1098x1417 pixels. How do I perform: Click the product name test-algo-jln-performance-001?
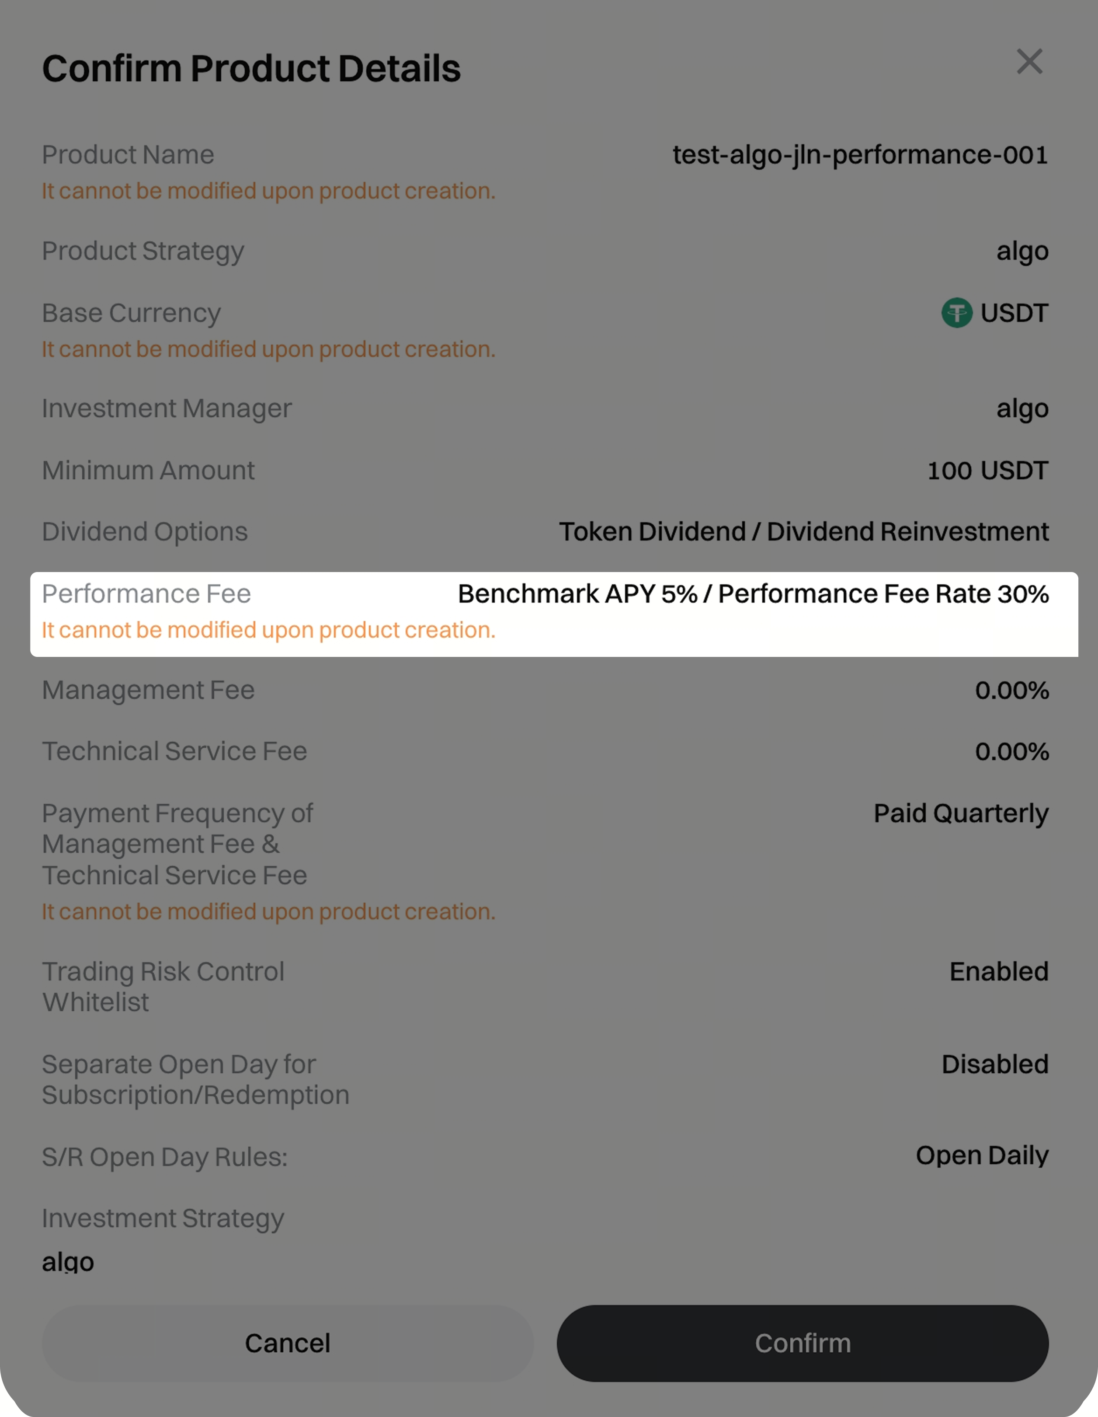pyautogui.click(x=860, y=155)
